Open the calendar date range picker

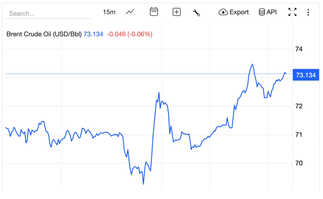(x=154, y=12)
